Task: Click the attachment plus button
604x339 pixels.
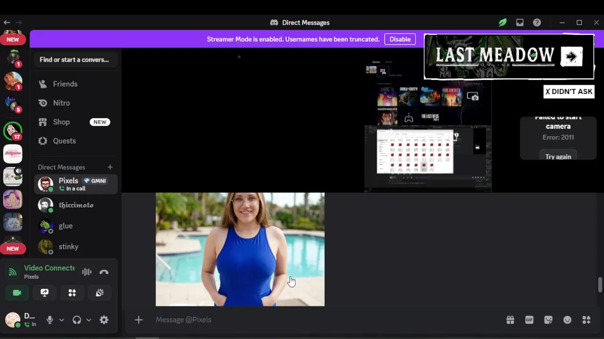Action: pyautogui.click(x=138, y=320)
